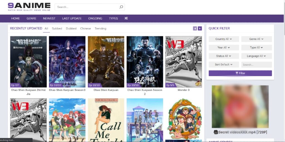Select the All tab in Recently Updated
The image size is (285, 142).
[46, 28]
